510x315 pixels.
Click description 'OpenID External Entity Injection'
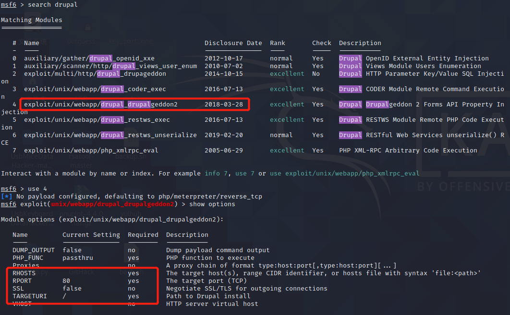[x=427, y=58]
